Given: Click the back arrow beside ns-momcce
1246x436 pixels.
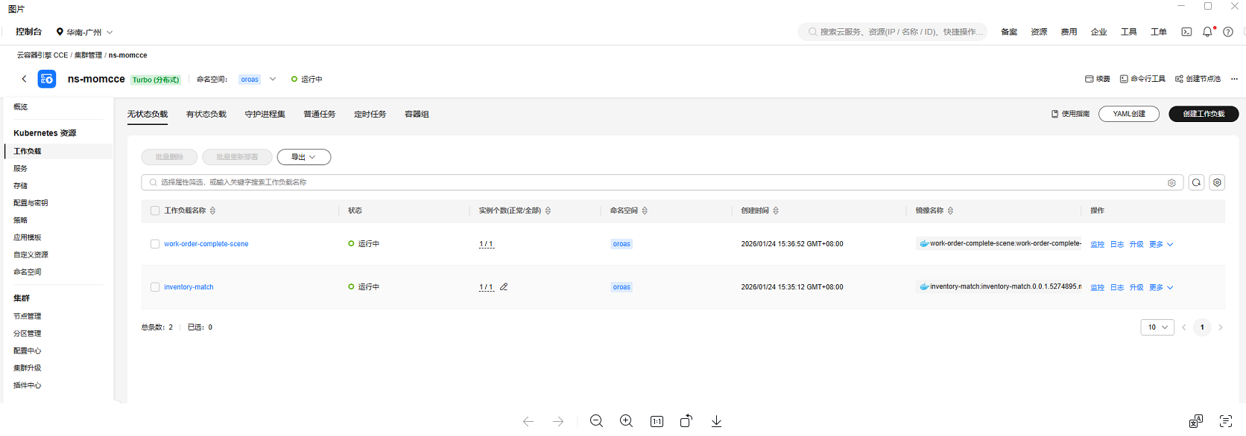Looking at the screenshot, I should coord(24,79).
